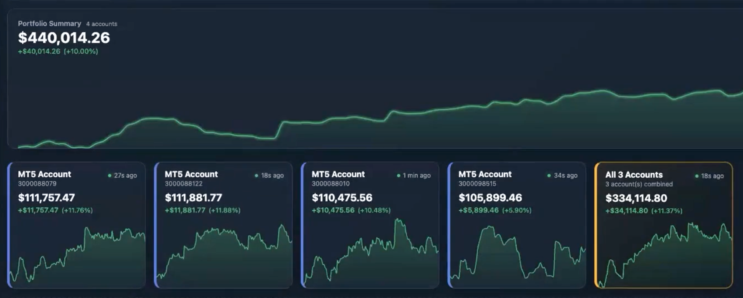Select the All 3 Accounts combined card

[664, 225]
